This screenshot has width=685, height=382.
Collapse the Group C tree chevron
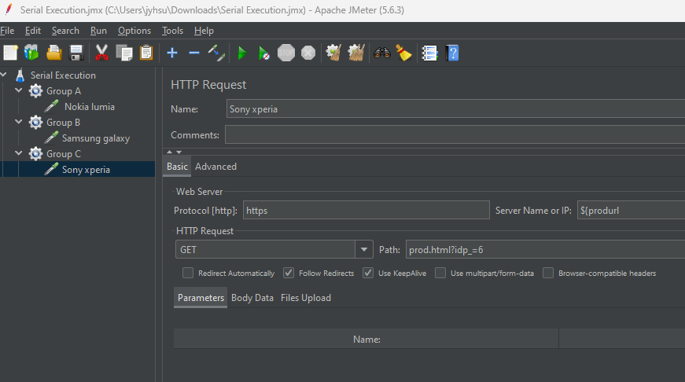[18, 153]
